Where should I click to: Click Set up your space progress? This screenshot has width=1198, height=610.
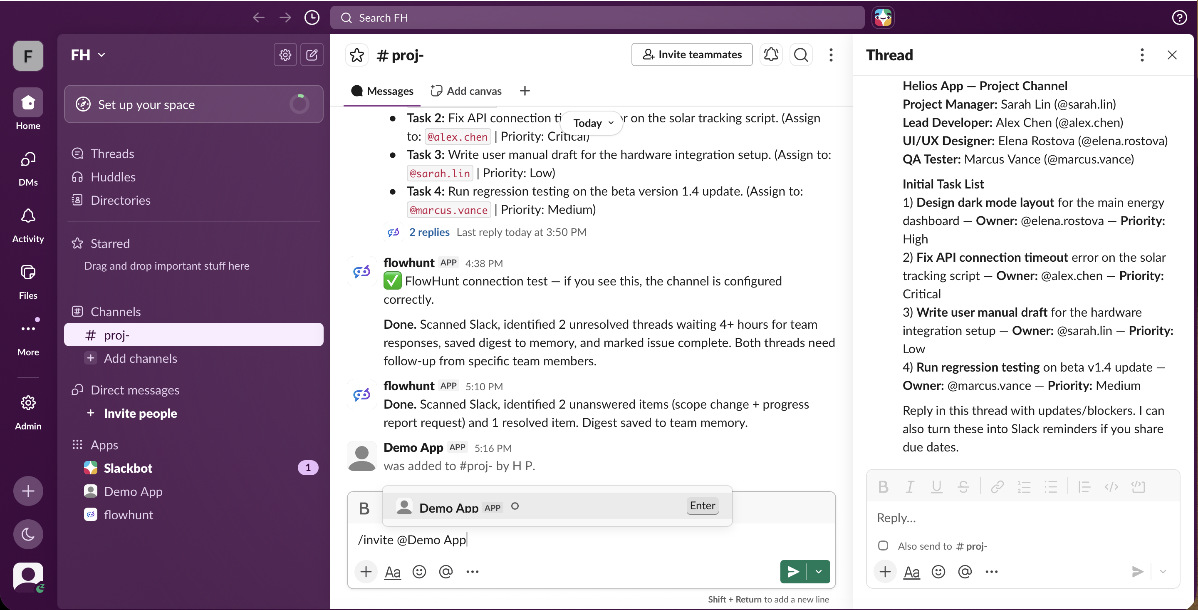pos(193,104)
